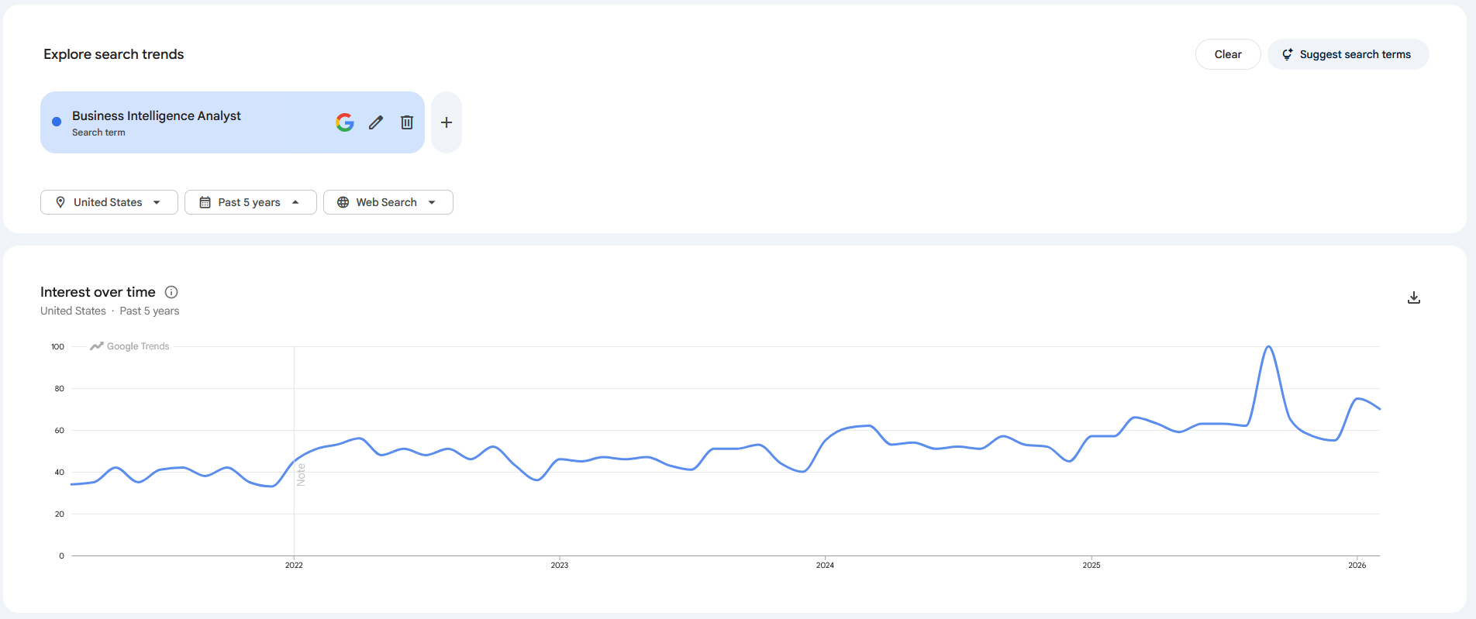This screenshot has height=619, width=1476.
Task: Open the Interest over time info icon
Action: (x=171, y=292)
